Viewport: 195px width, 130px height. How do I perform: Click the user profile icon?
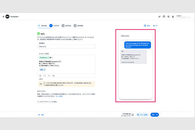[173, 17]
